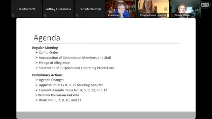Image resolution: width=212 pixels, height=119 pixels.
Task: Click muted microphone icon on Lili Mundroff tile
Action: [13, 15]
